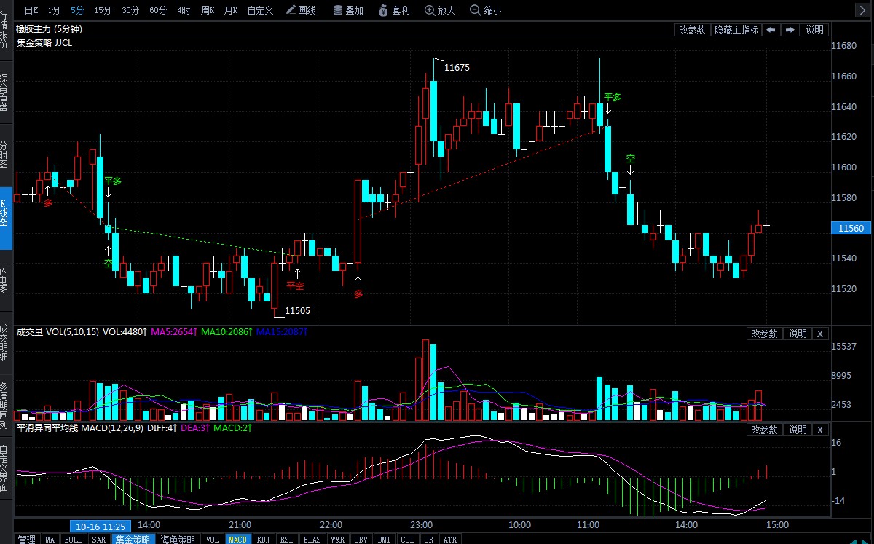
Task: Go to previous indicator with left arrow
Action: coord(771,30)
